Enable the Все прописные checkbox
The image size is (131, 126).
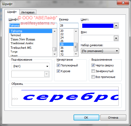point(93,77)
